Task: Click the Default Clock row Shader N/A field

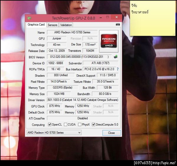Action: point(111,112)
